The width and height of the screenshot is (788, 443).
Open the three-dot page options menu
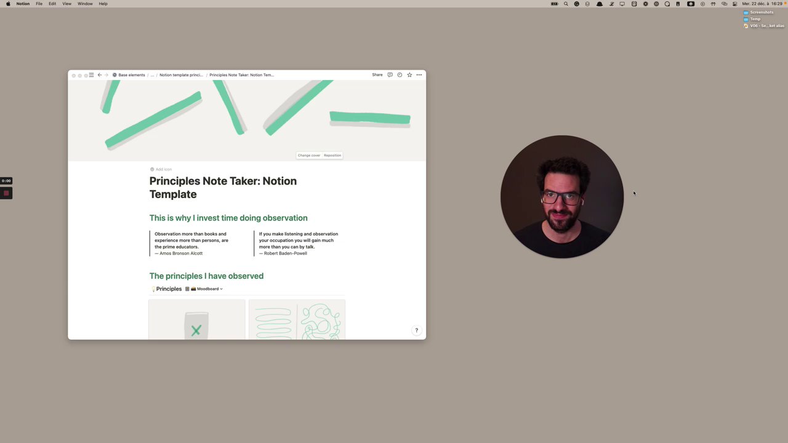[x=419, y=75]
